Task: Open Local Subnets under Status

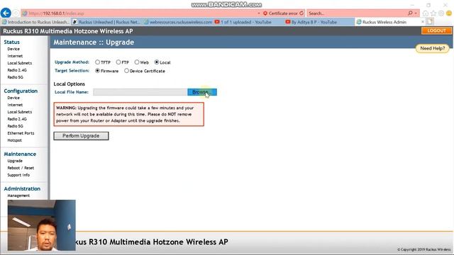Action: (x=20, y=63)
